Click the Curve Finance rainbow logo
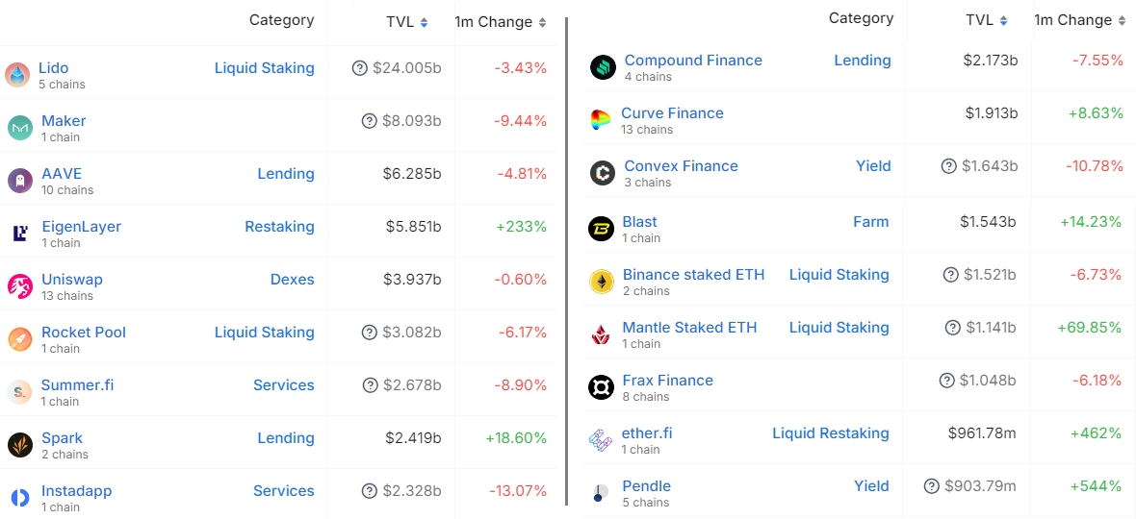This screenshot has width=1136, height=519. click(x=601, y=120)
